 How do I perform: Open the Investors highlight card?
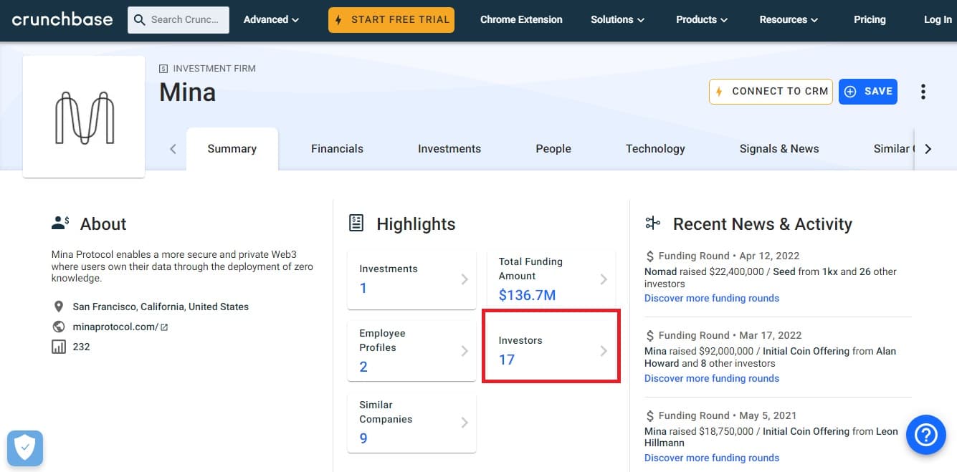tap(551, 351)
